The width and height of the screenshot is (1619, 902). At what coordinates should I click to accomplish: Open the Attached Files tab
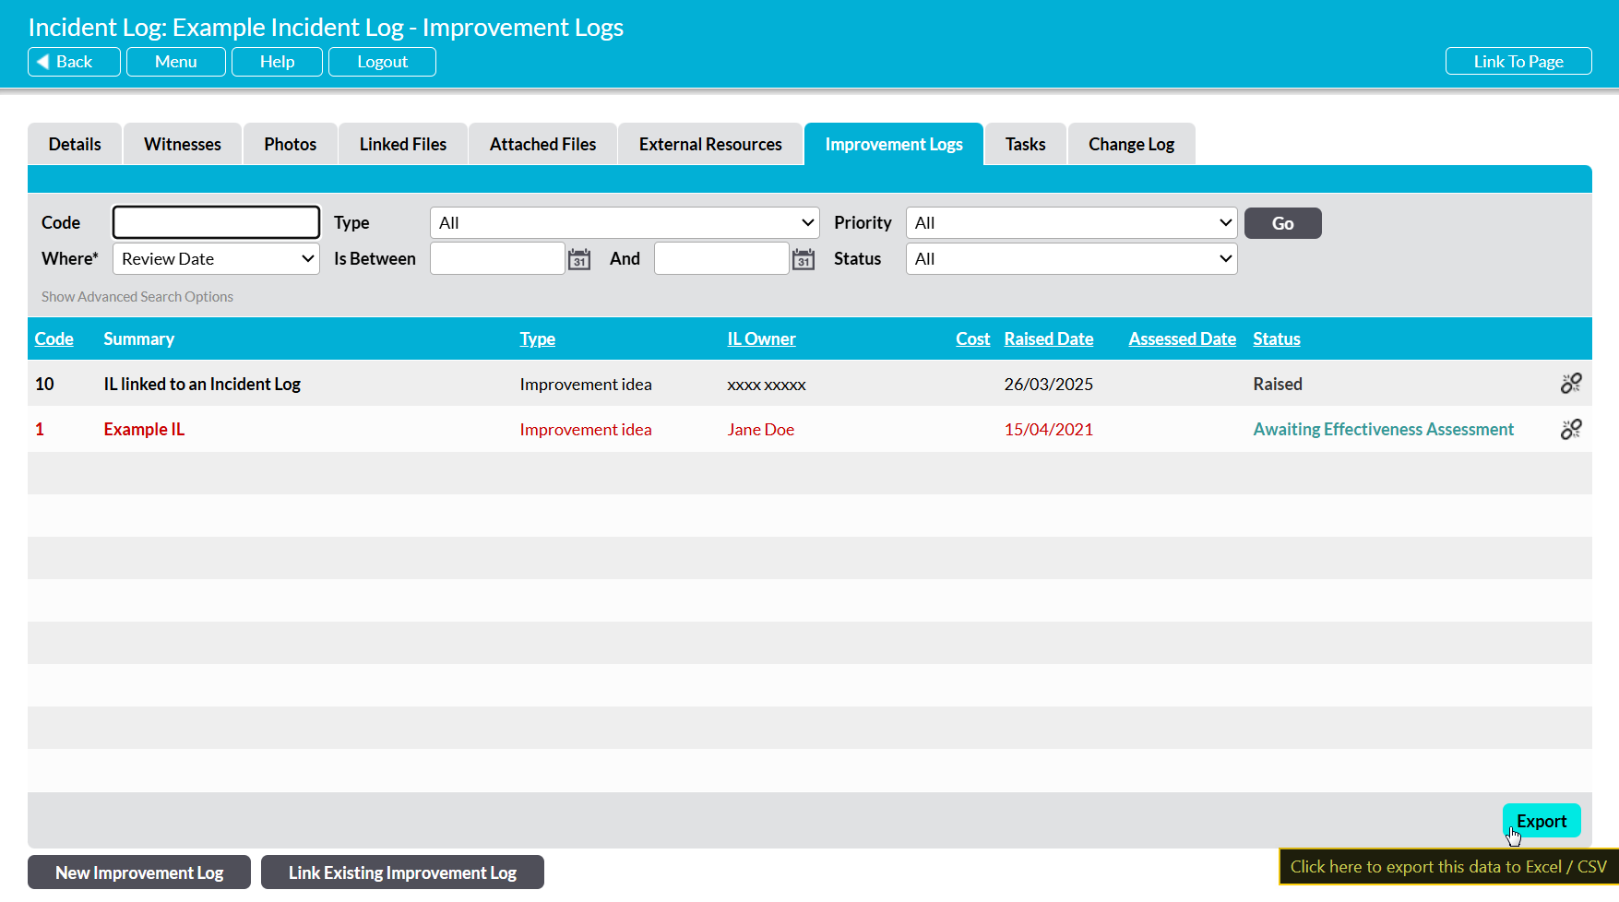[x=542, y=144]
